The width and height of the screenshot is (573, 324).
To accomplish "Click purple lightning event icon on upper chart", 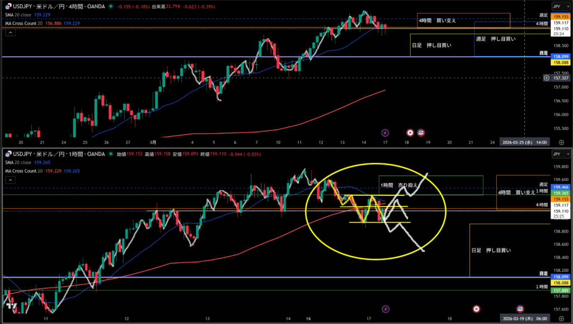I will (385, 133).
